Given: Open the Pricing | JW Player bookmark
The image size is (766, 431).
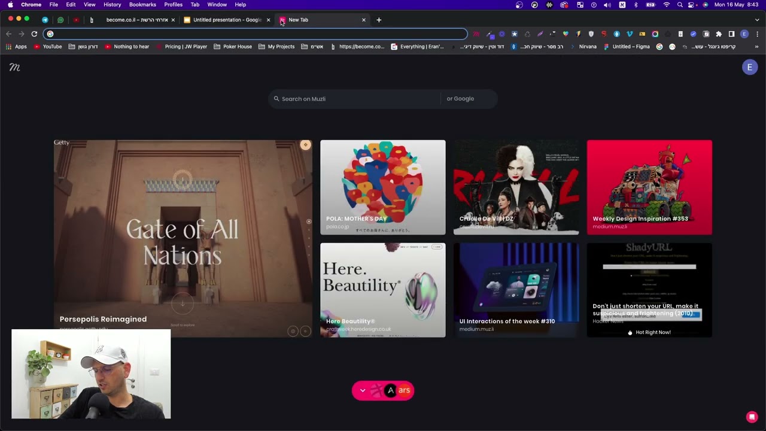Looking at the screenshot, I should pos(181,47).
